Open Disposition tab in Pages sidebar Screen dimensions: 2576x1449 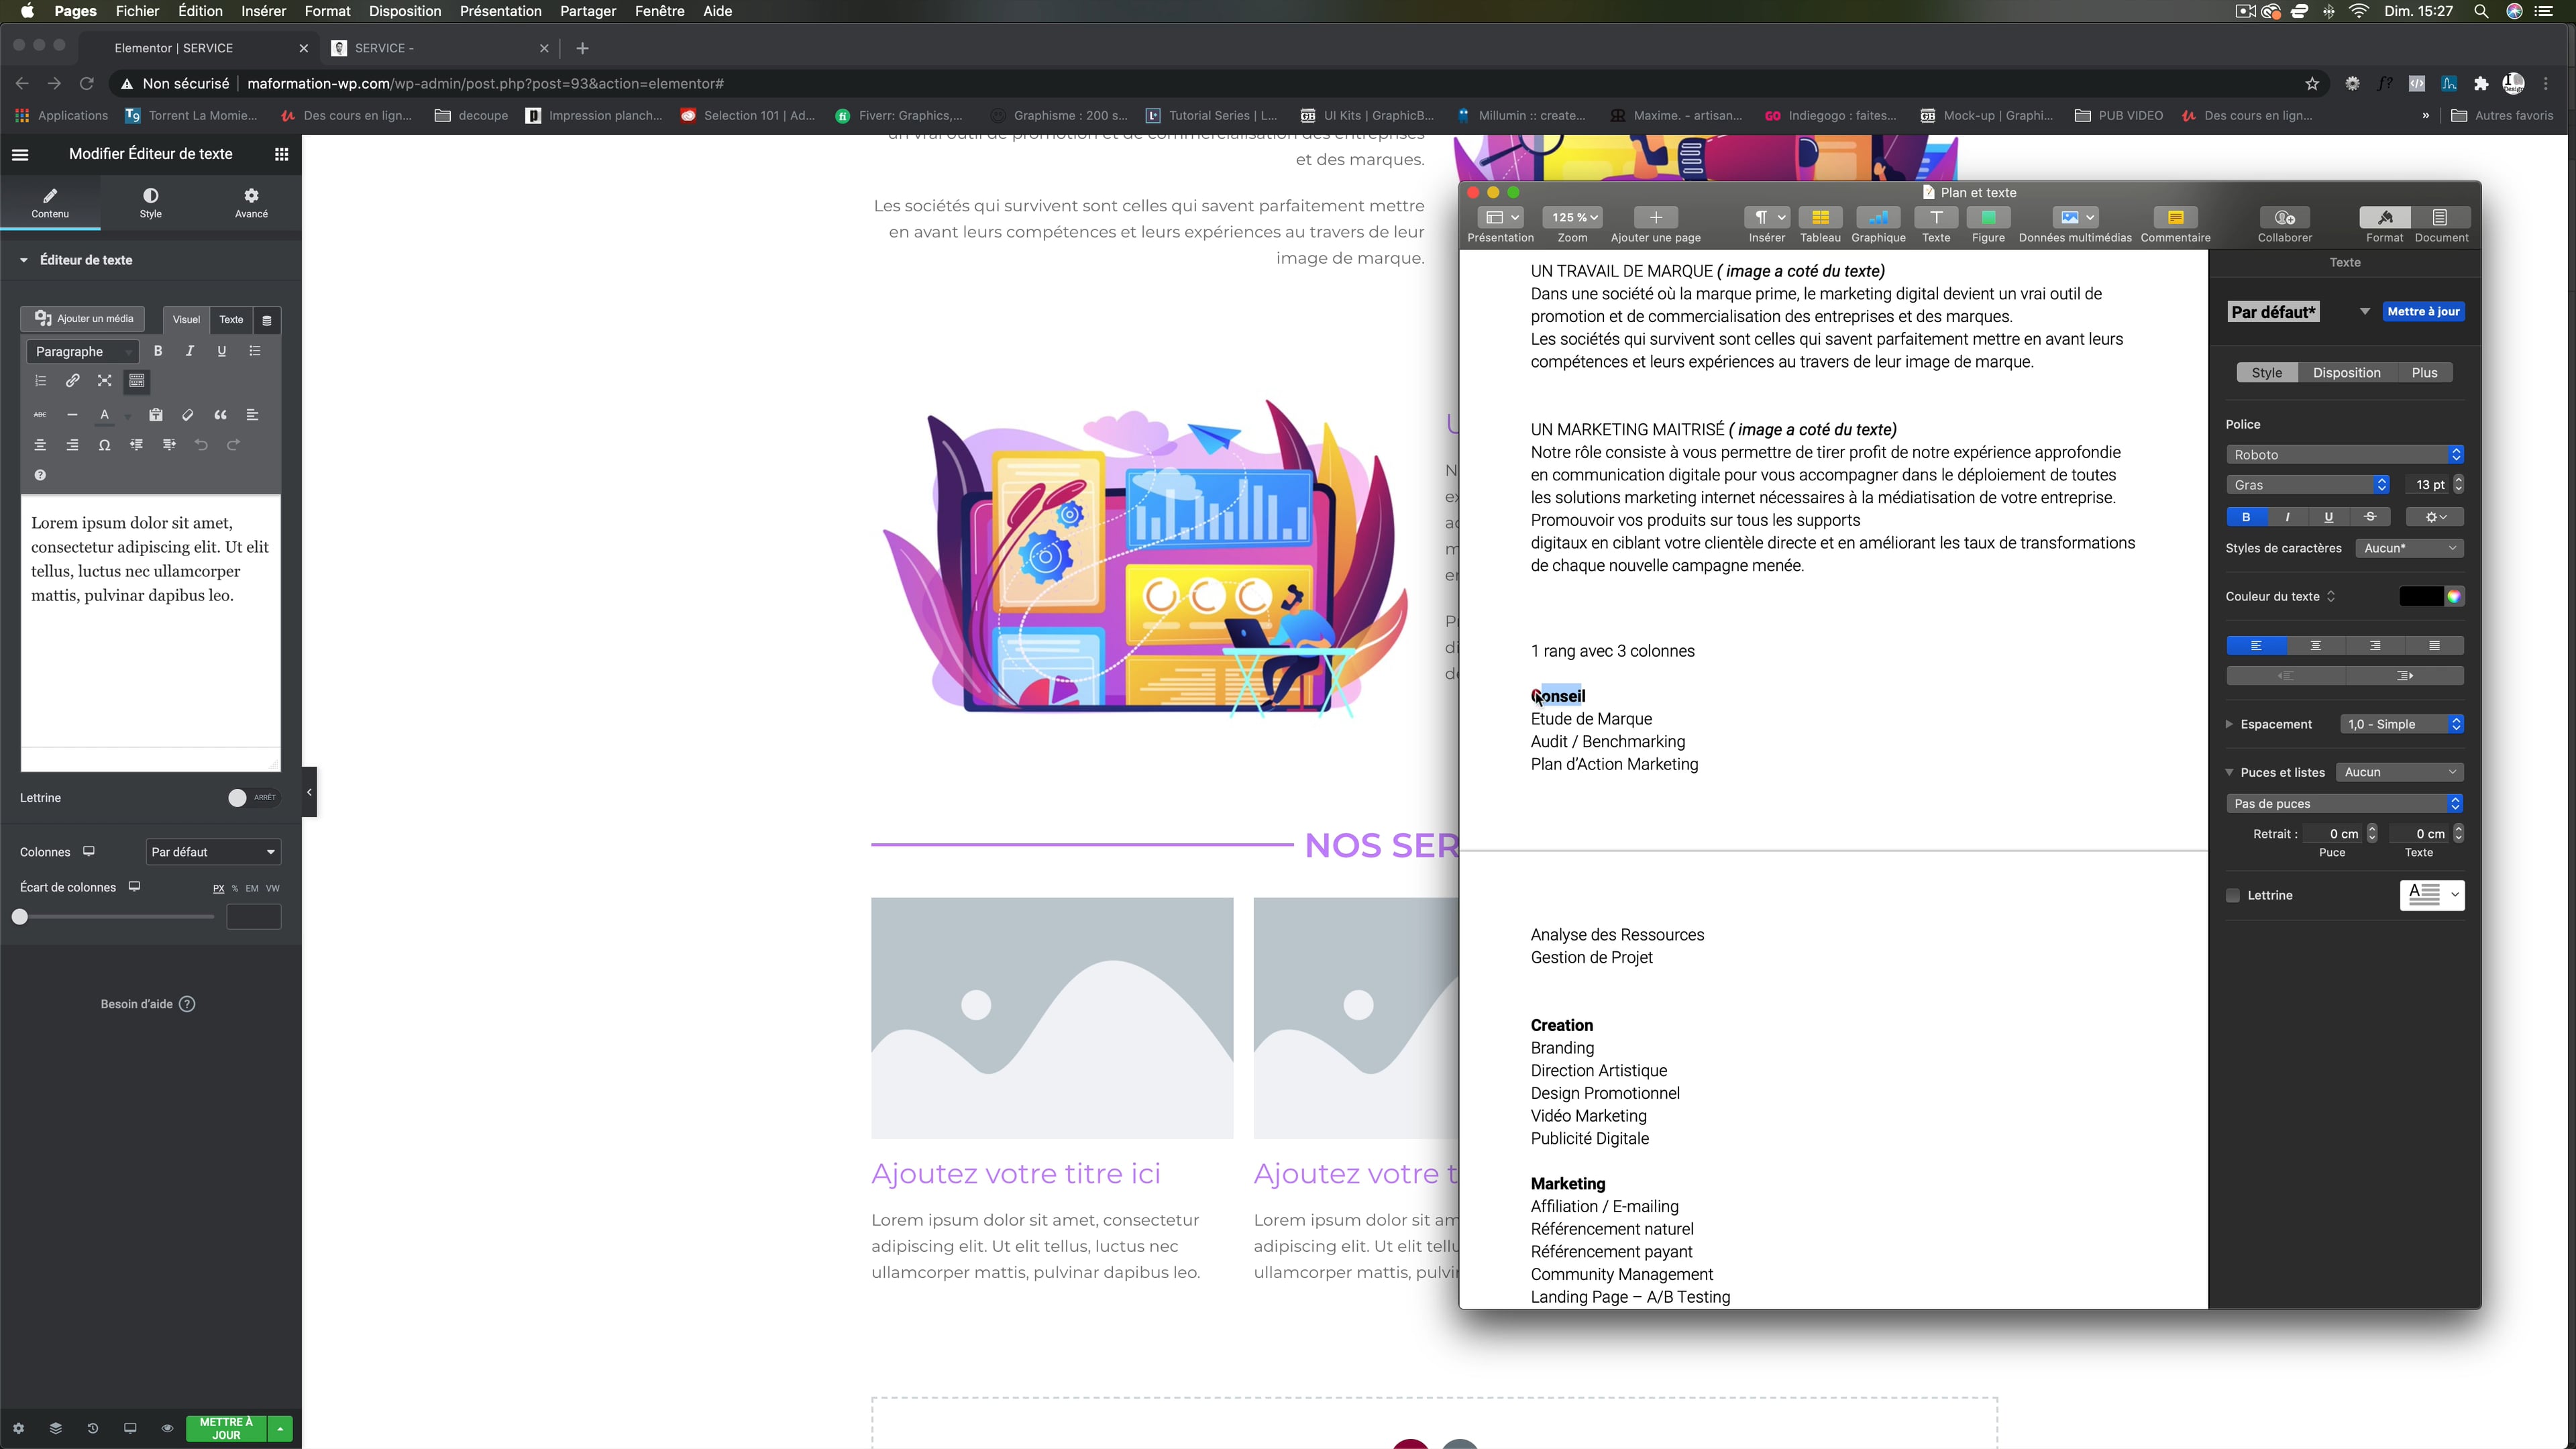tap(2346, 373)
